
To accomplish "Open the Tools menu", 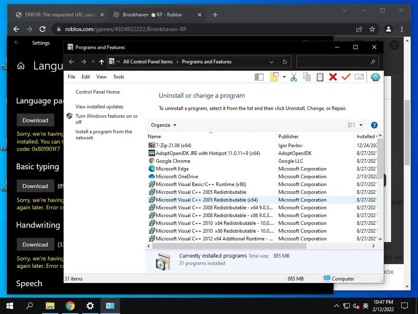I will (x=119, y=77).
